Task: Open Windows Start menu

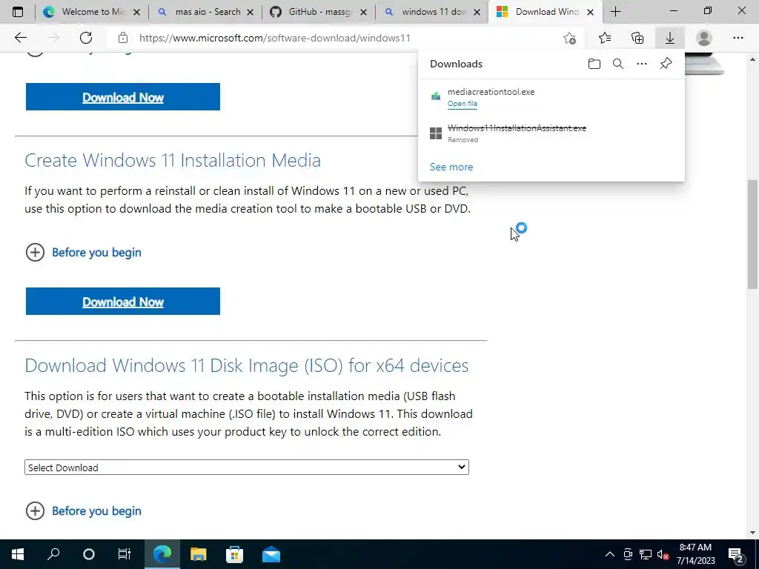Action: 18,554
